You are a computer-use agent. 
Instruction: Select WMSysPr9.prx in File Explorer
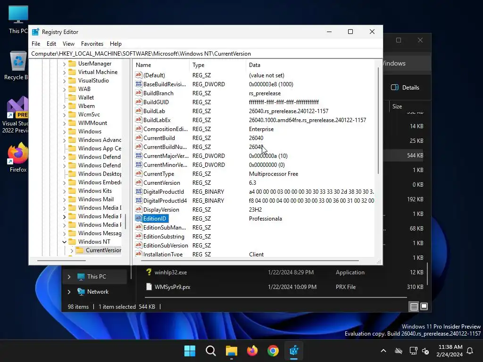pyautogui.click(x=172, y=287)
